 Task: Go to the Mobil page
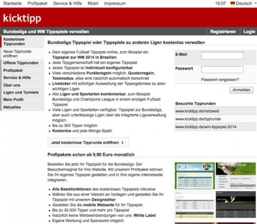(93, 3)
